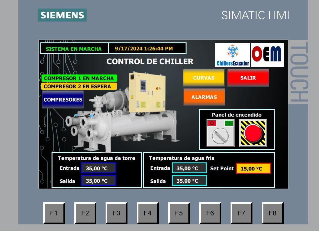This screenshot has width=319, height=231.
Task: Click the F3 function key
Action: tap(116, 213)
